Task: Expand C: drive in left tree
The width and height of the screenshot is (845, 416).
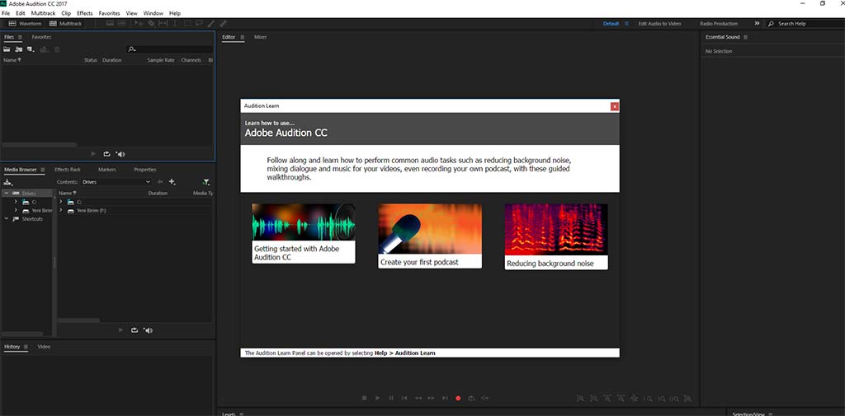Action: pos(16,202)
